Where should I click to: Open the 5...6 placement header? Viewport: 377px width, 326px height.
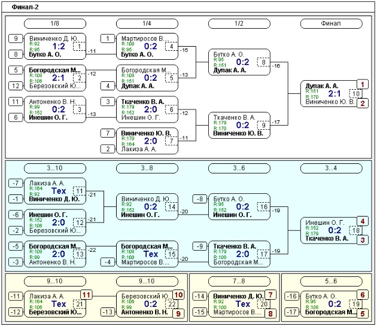point(331,281)
